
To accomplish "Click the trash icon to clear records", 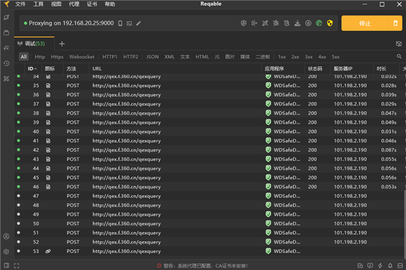I will (x=397, y=24).
